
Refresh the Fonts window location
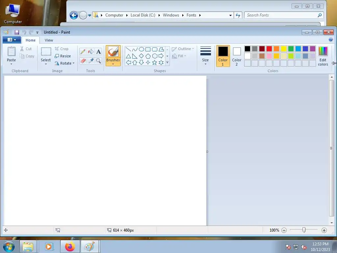pos(238,15)
